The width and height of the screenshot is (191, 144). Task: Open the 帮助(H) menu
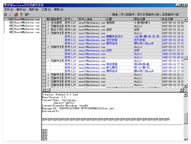pyautogui.click(x=59, y=10)
